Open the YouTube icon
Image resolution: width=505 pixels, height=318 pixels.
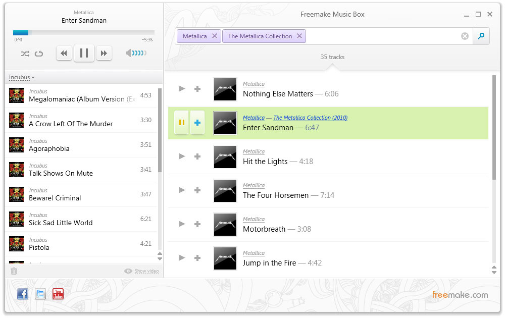pos(58,293)
